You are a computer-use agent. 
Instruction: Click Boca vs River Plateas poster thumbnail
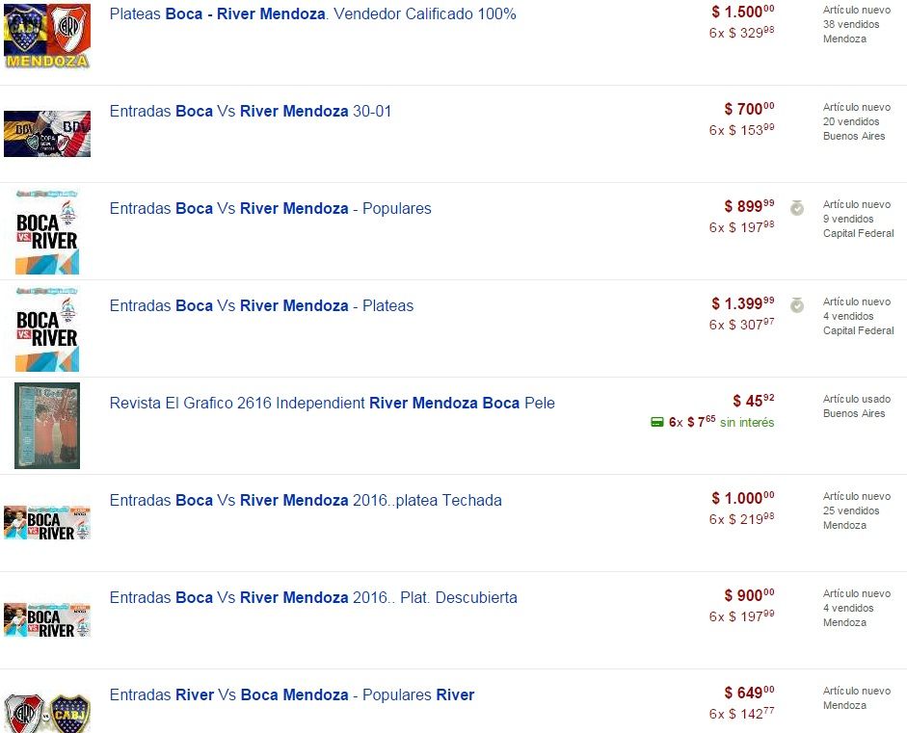tap(47, 328)
